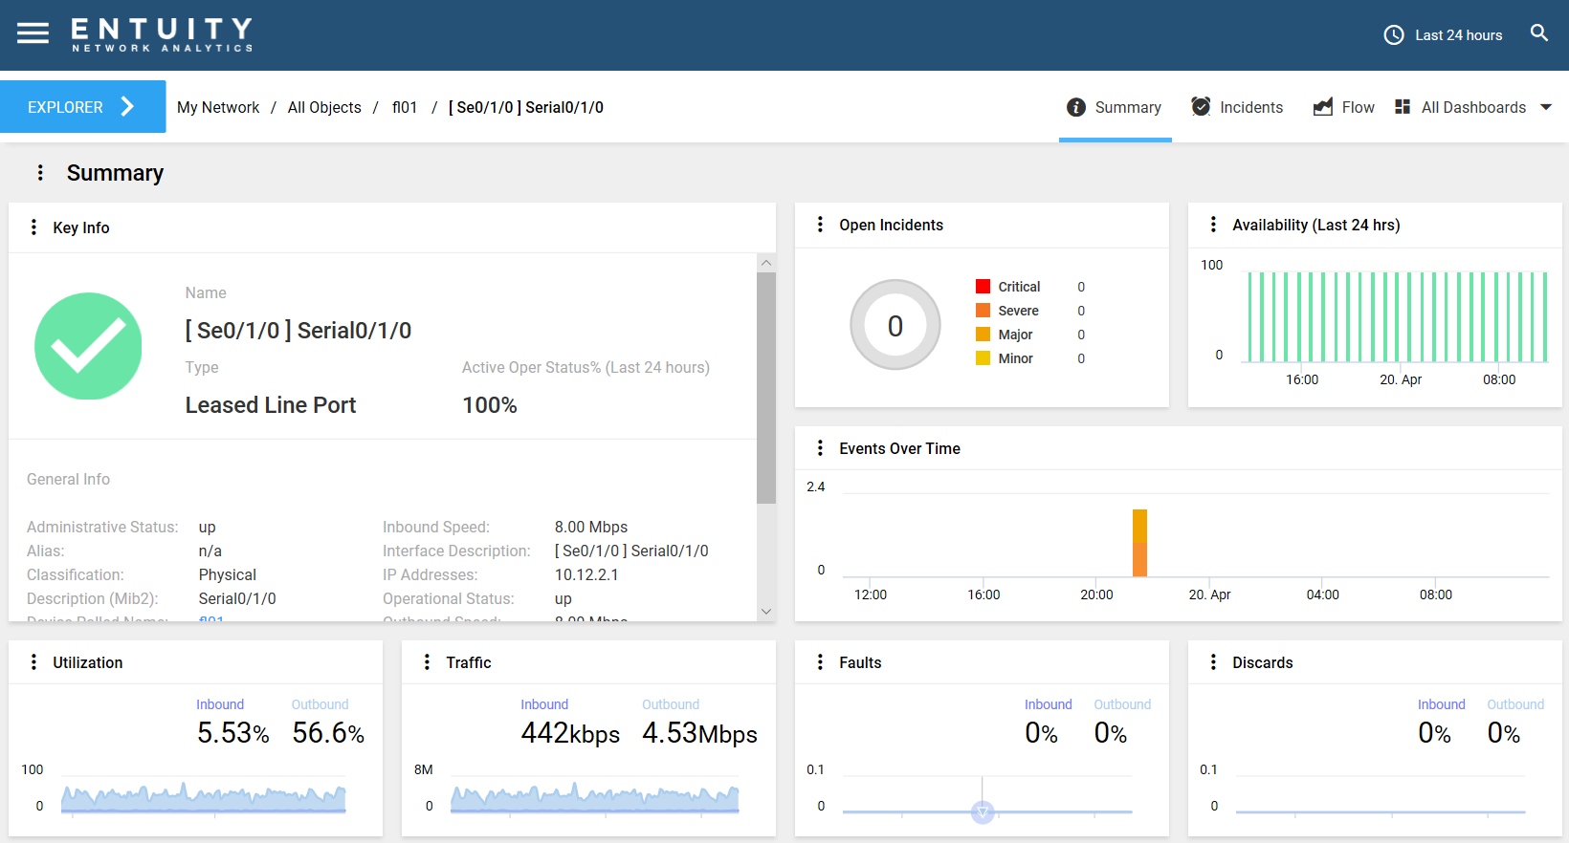This screenshot has height=843, width=1569.
Task: Click Traffic Outbound 4.53Mbps value
Action: point(699,733)
